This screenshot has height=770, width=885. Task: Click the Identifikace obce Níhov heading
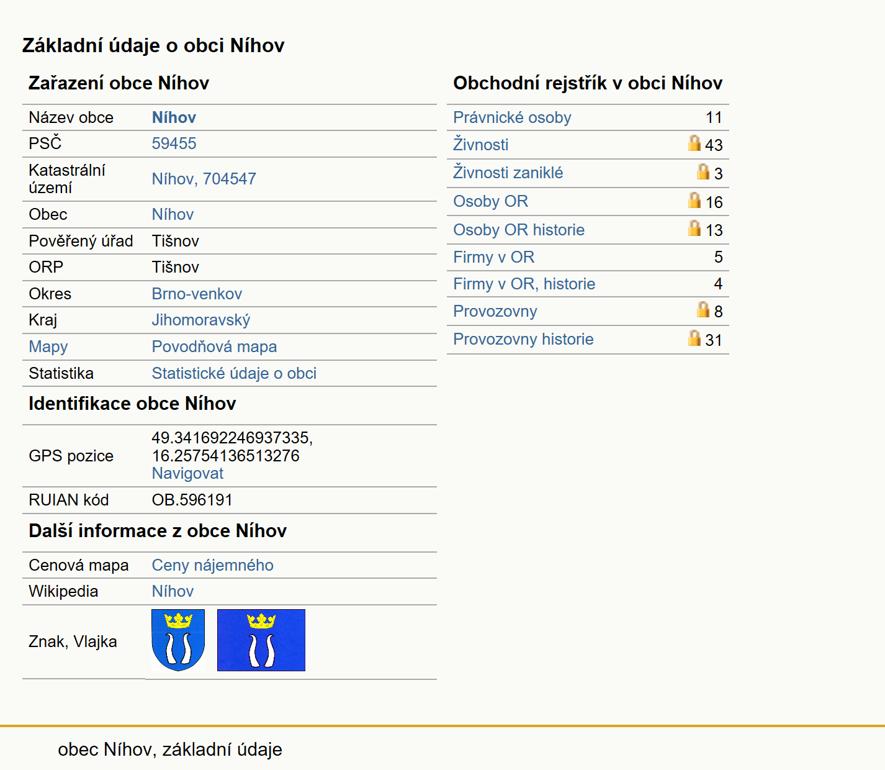click(132, 404)
